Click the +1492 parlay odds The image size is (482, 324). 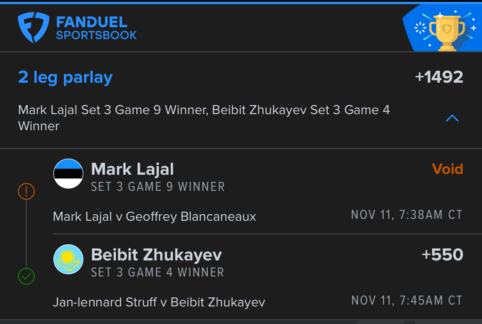(x=439, y=77)
